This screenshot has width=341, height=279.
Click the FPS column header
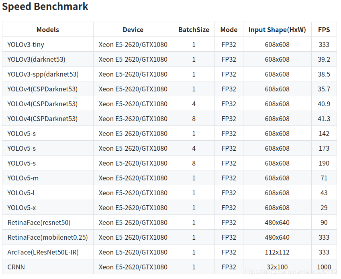click(324, 30)
